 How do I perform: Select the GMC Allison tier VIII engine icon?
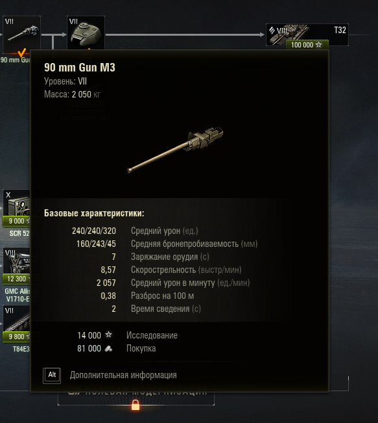click(x=17, y=261)
